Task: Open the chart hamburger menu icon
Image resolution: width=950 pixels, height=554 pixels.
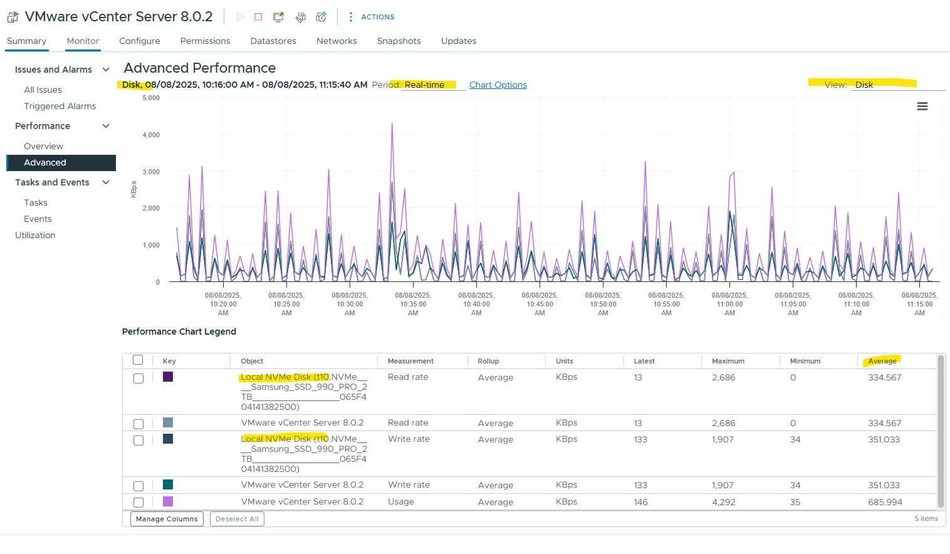Action: click(x=922, y=107)
